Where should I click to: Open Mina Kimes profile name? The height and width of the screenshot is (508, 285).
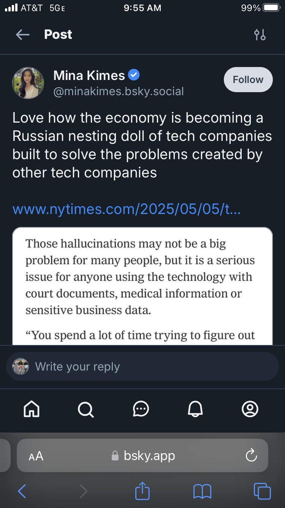click(89, 75)
